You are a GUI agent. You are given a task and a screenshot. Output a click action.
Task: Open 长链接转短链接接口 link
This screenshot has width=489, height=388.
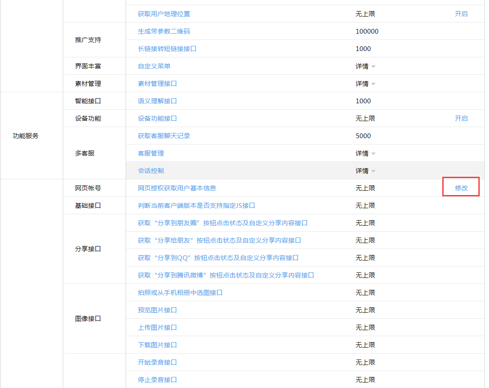(x=167, y=49)
